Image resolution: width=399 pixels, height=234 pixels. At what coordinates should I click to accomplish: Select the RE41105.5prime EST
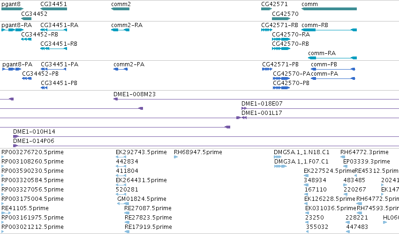[25, 208]
